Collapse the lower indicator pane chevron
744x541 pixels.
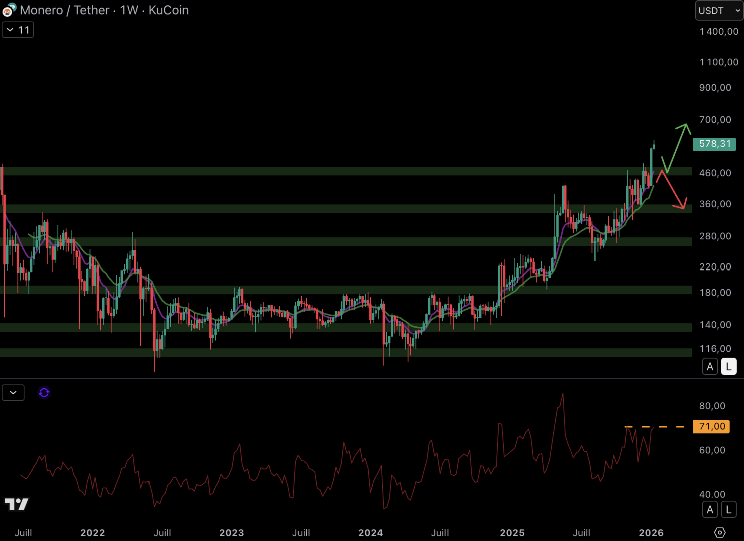13,393
